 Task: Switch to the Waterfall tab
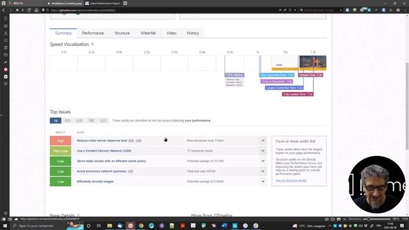[148, 33]
